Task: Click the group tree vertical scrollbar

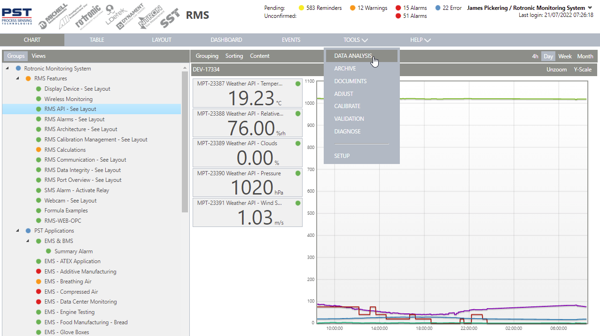Action: 185,142
